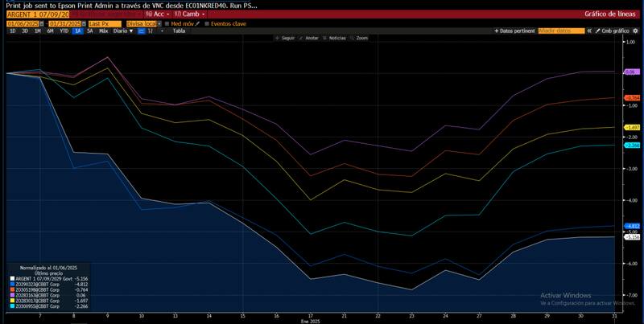Switch to the Tabla view
The height and width of the screenshot is (324, 644).
(179, 31)
